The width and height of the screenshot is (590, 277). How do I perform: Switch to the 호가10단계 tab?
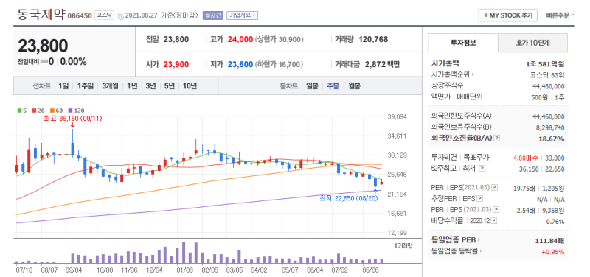click(x=532, y=43)
